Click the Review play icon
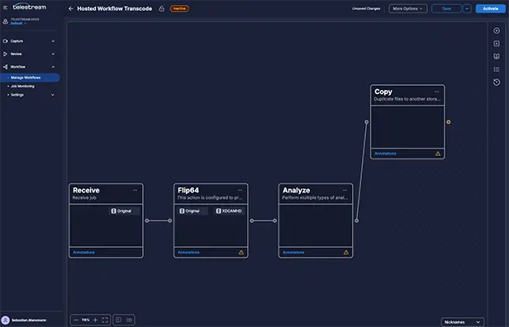 (x=5, y=54)
